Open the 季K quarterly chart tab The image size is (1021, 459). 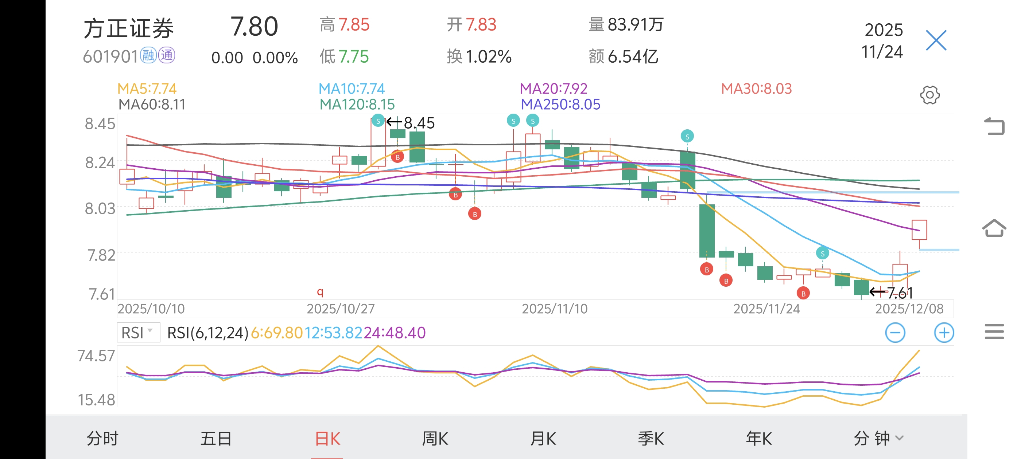(x=651, y=438)
